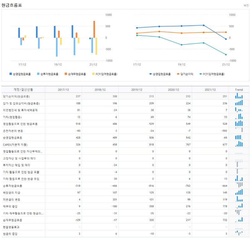Viewport: 250px width, 239px height.
Task: Select the 투자자산 매입 및 매각 row label
Action: coord(17,165)
